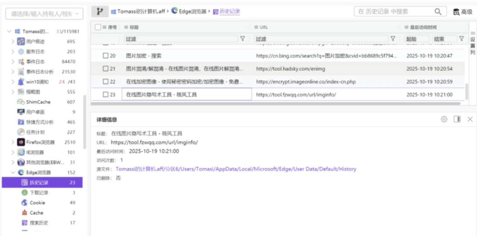Check the checkbox for row 20
Viewport: 477px width, 236px height.
click(105, 56)
